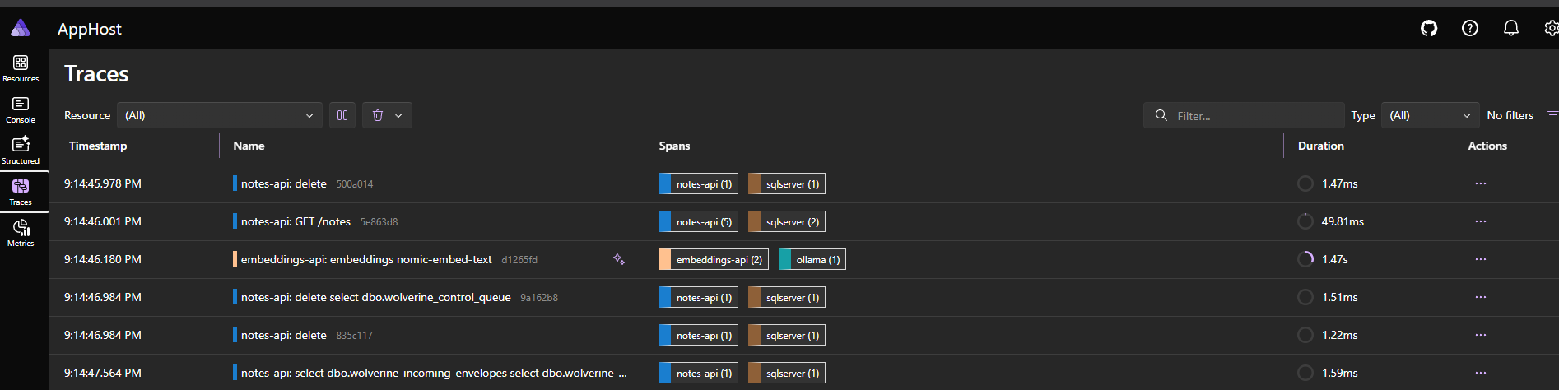Sort by Timestamp column header
1559x390 pixels.
(x=98, y=146)
